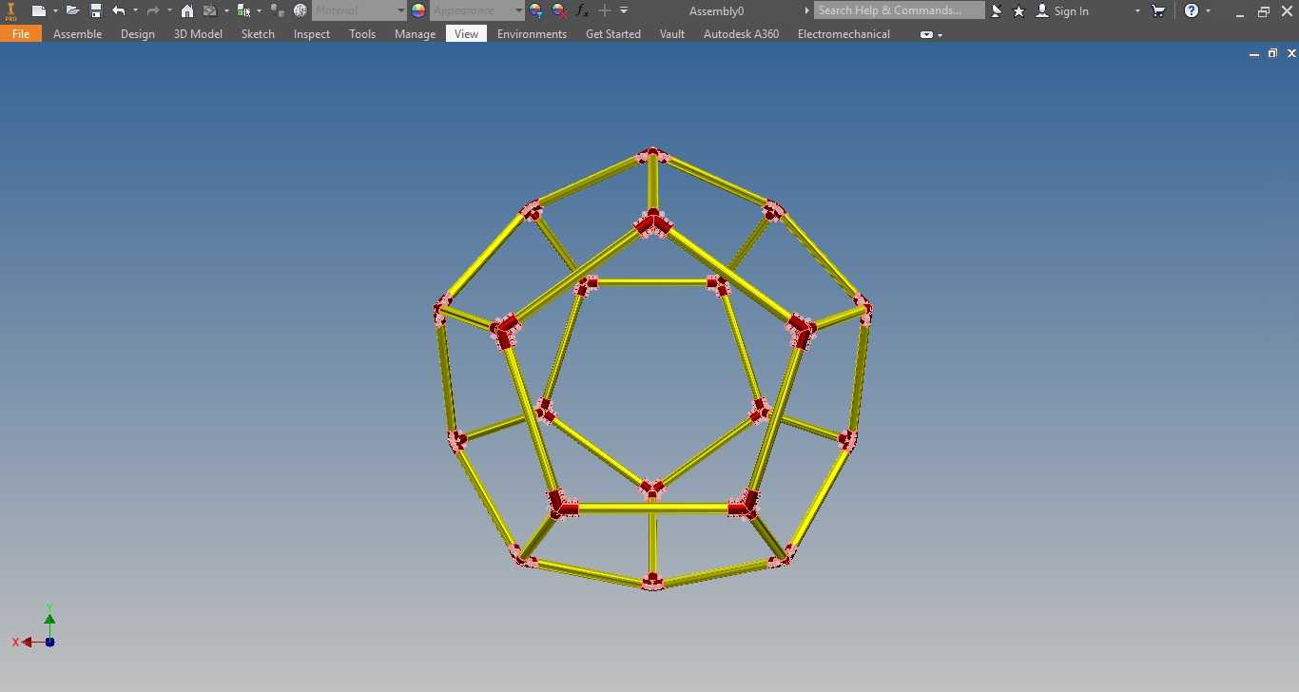This screenshot has width=1299, height=692.
Task: Switch to the Inspect tab
Action: point(312,33)
